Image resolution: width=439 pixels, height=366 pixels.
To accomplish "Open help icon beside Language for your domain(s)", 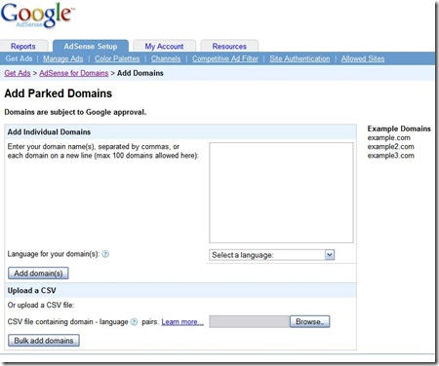I will [105, 254].
